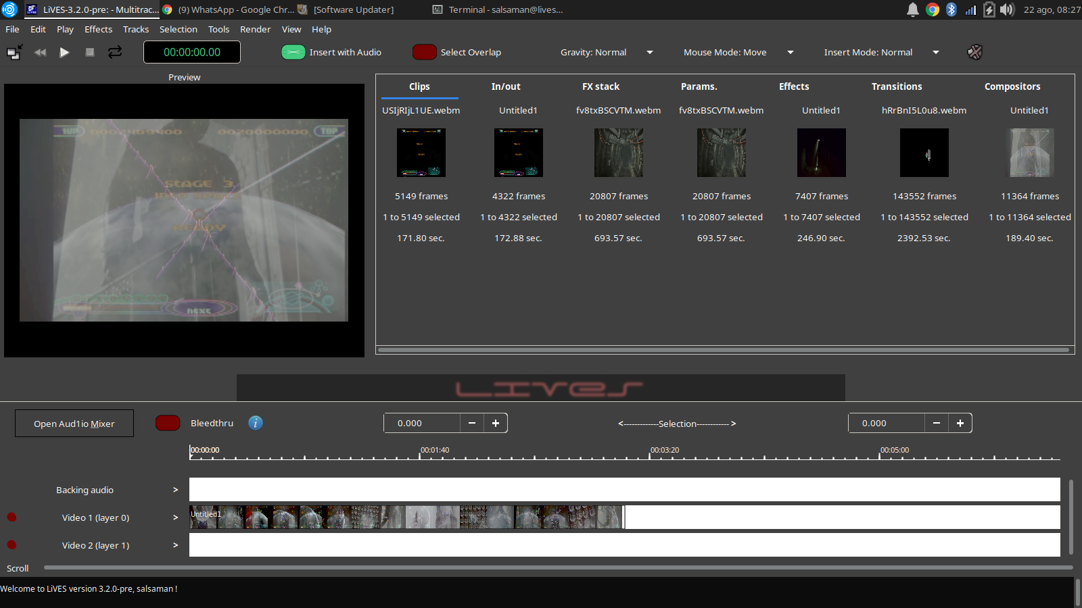
Task: Switch to the Compositors tab
Action: point(1012,86)
